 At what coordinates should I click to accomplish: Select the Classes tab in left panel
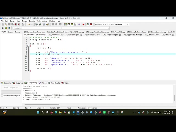point(10,32)
